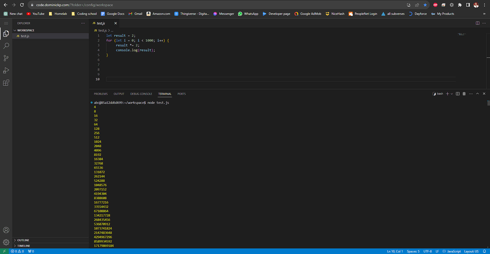Screen dimensions: 490x254
Task: Open the Explorer view in activity bar
Action: click(6, 34)
